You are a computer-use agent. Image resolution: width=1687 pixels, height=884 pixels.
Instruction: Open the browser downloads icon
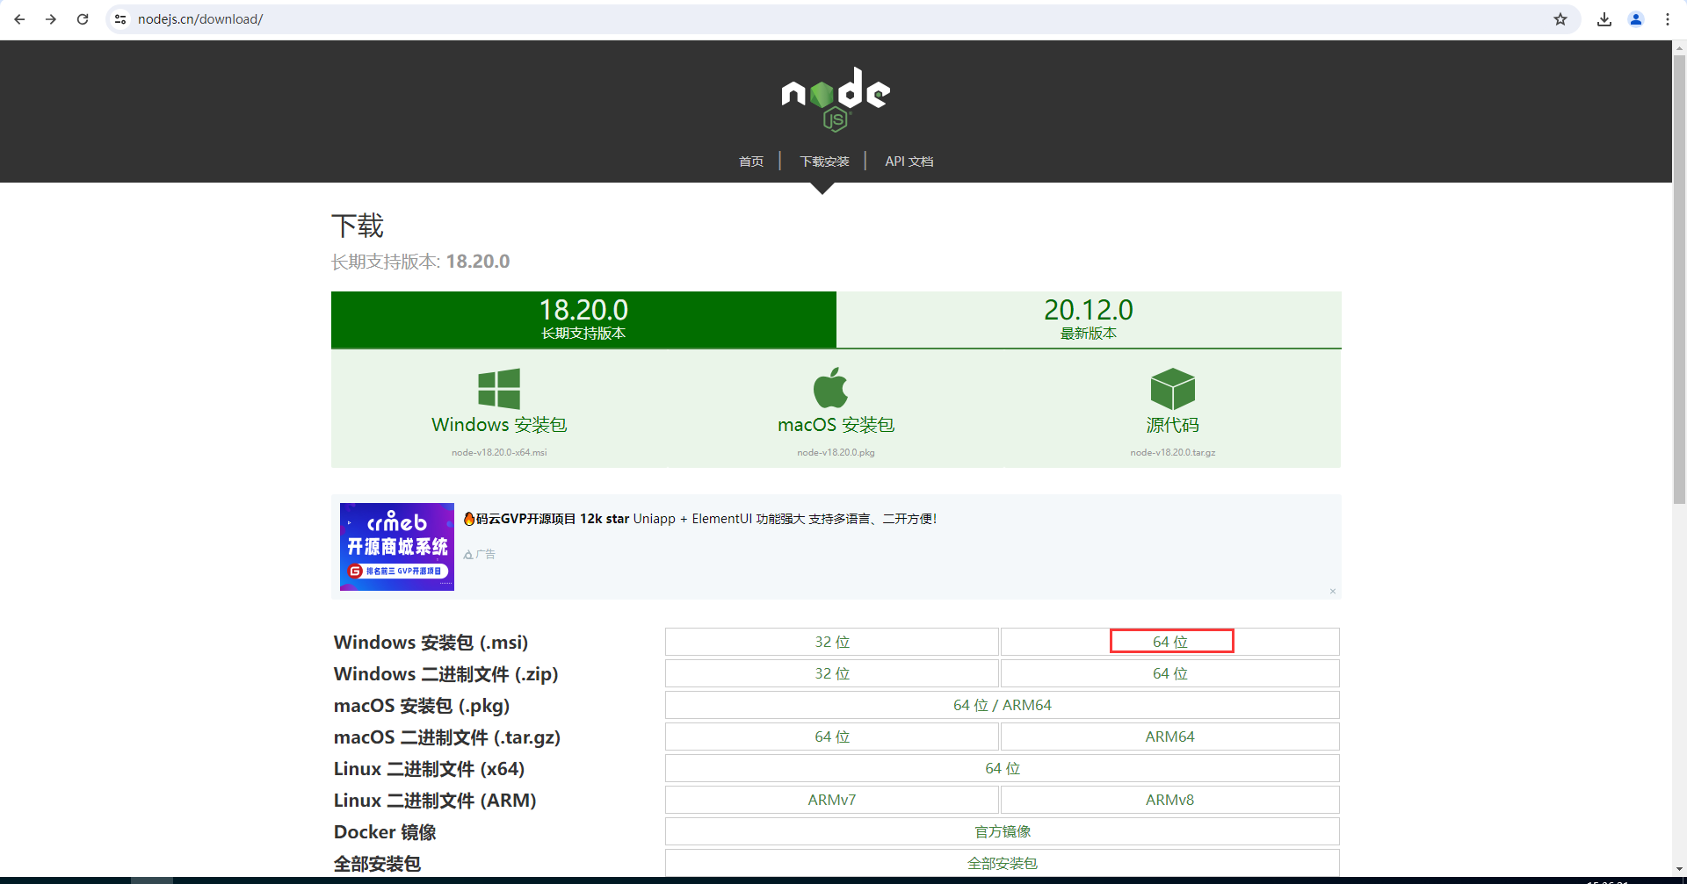1604,19
